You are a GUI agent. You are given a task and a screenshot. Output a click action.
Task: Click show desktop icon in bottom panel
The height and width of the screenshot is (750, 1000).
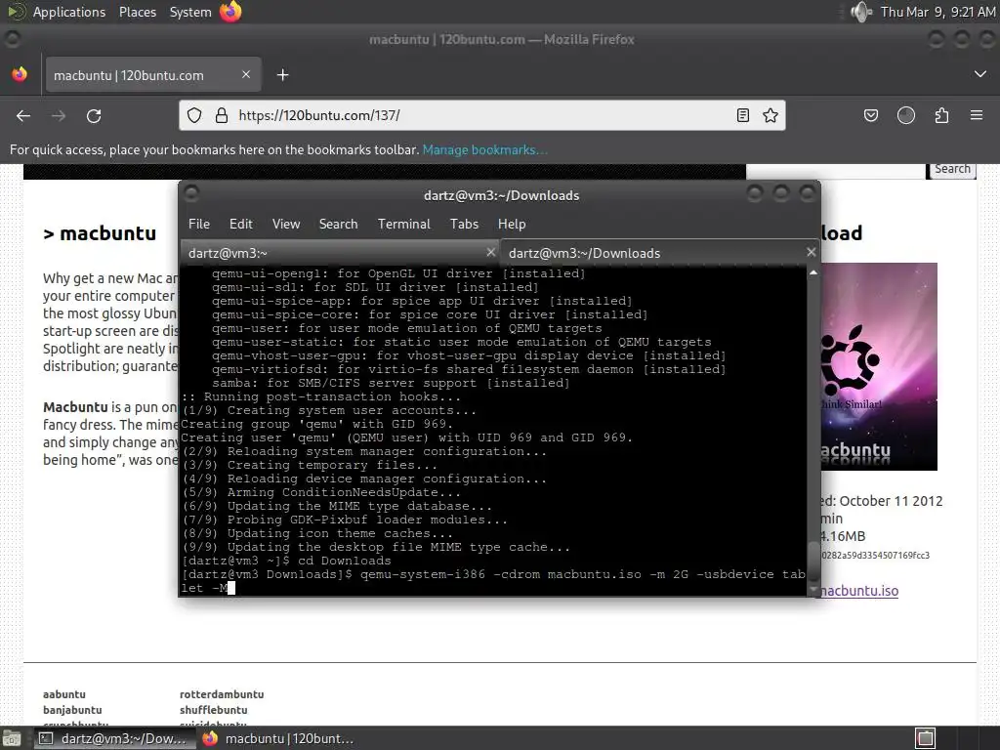click(x=12, y=738)
